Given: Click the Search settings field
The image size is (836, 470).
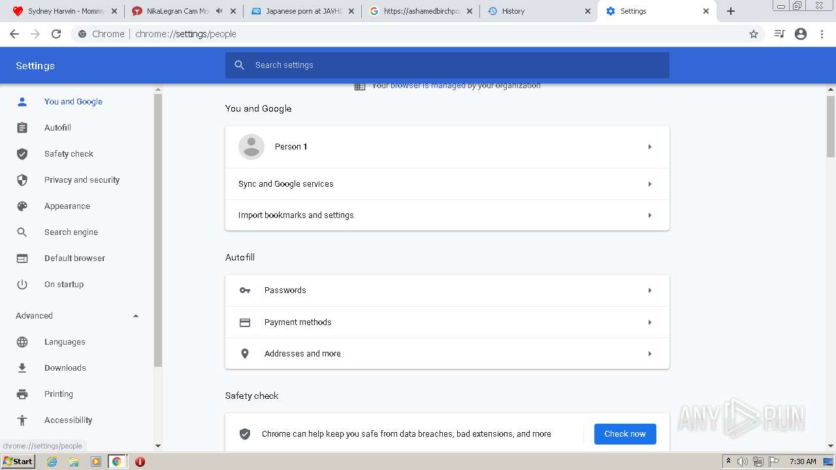Looking at the screenshot, I should point(447,65).
